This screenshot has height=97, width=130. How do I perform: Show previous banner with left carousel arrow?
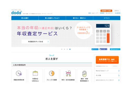13,34
